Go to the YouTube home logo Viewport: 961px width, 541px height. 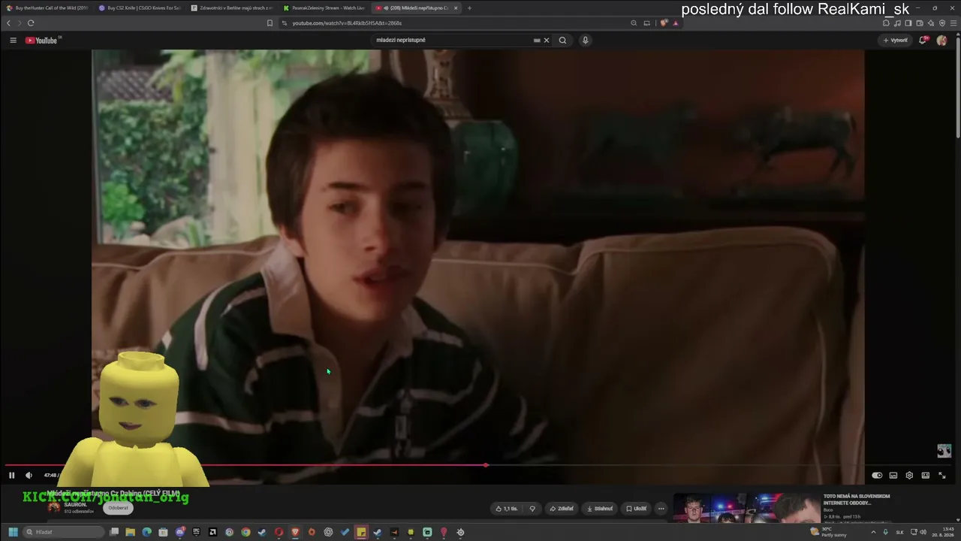click(x=43, y=40)
